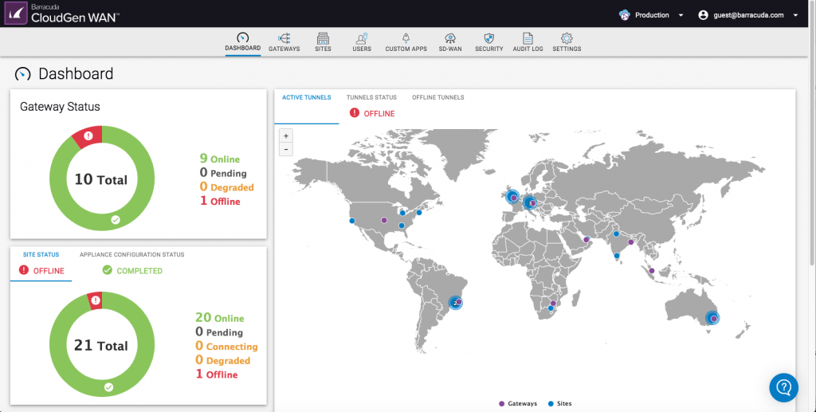Select the Appliance Configuration Status tab

point(131,255)
